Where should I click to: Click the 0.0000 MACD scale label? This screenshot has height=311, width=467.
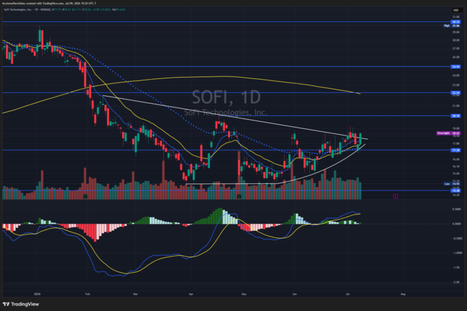(456, 224)
